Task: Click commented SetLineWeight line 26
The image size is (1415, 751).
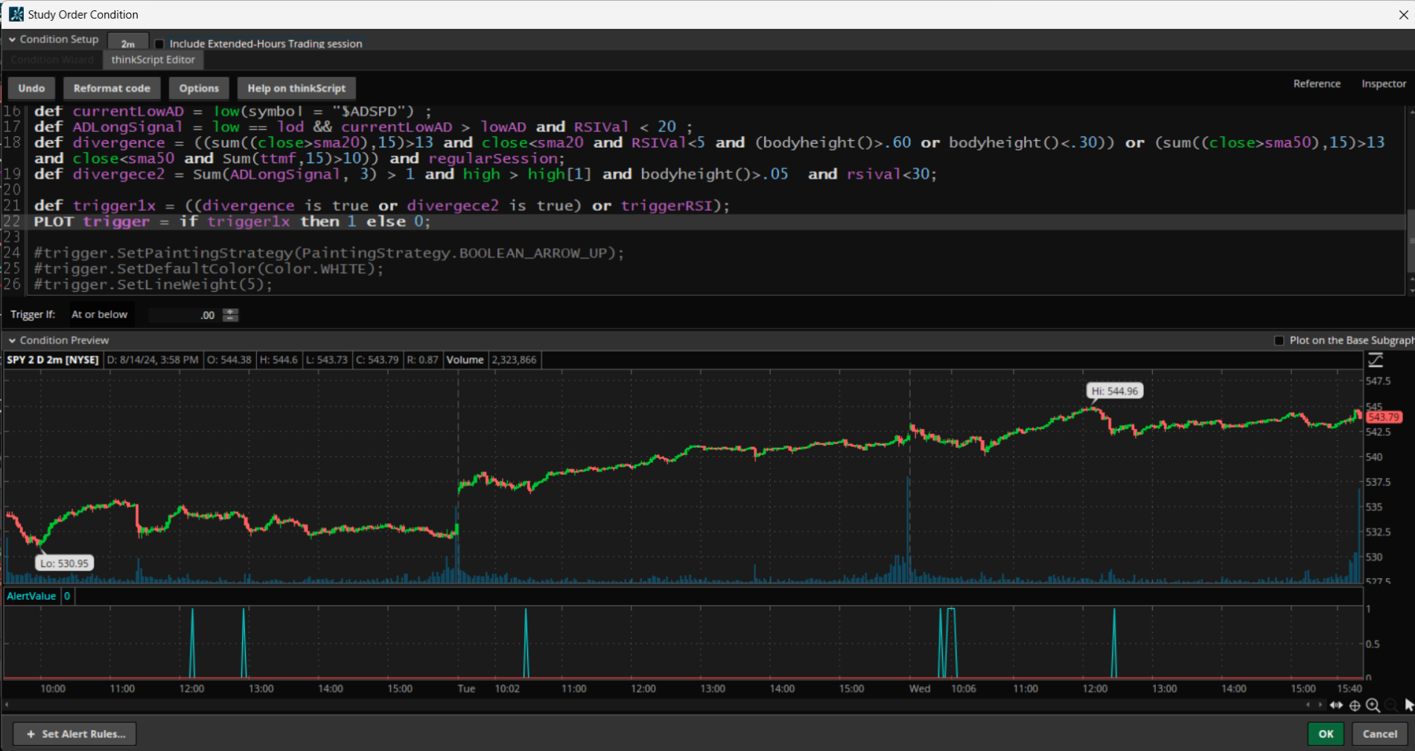Action: (x=153, y=285)
